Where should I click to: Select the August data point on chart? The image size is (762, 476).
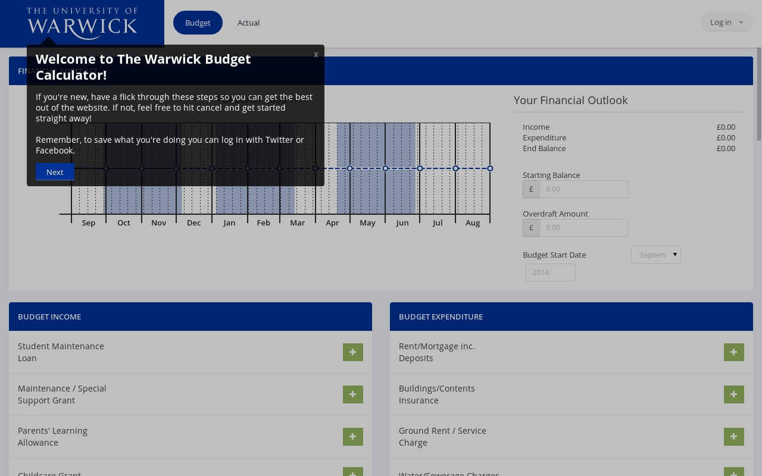[x=490, y=168]
